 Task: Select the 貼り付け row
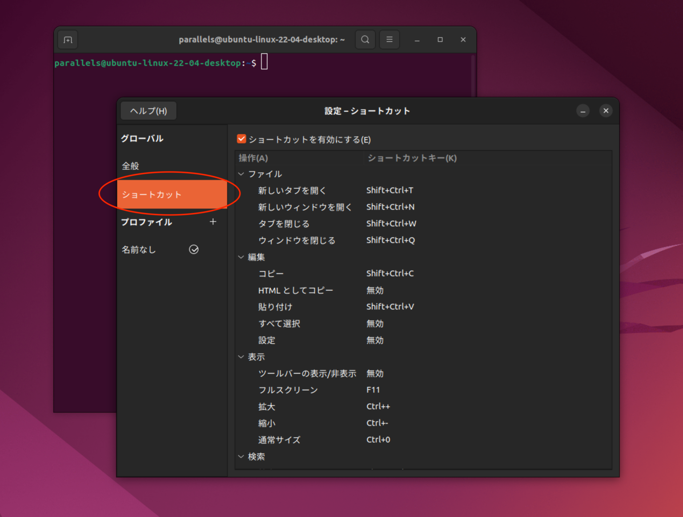point(423,307)
